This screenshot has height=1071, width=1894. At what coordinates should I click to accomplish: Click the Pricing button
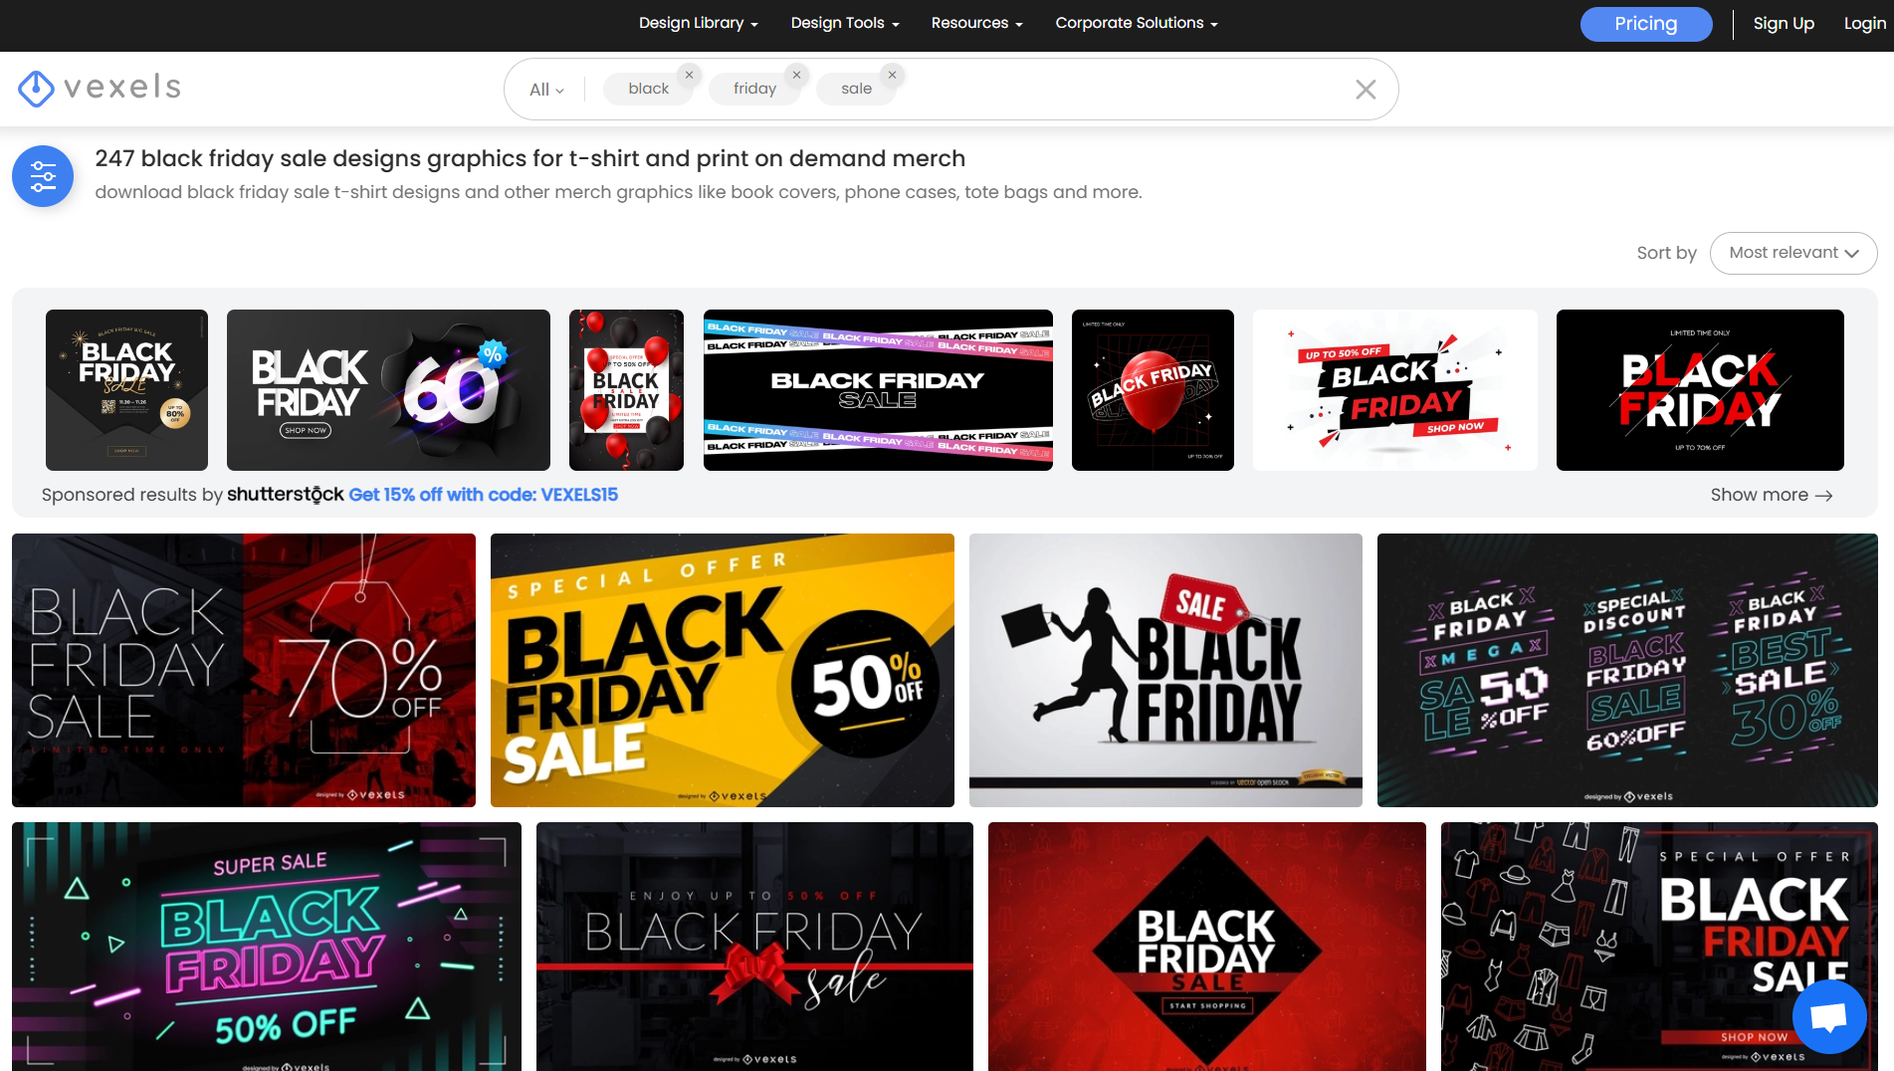pos(1646,24)
